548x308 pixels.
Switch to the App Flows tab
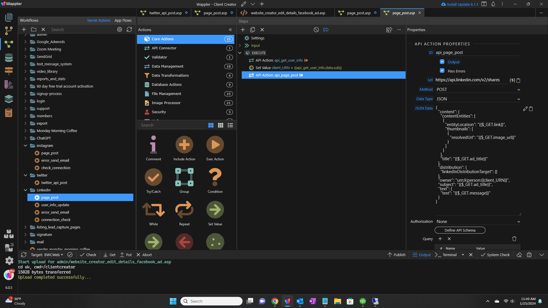(x=123, y=20)
